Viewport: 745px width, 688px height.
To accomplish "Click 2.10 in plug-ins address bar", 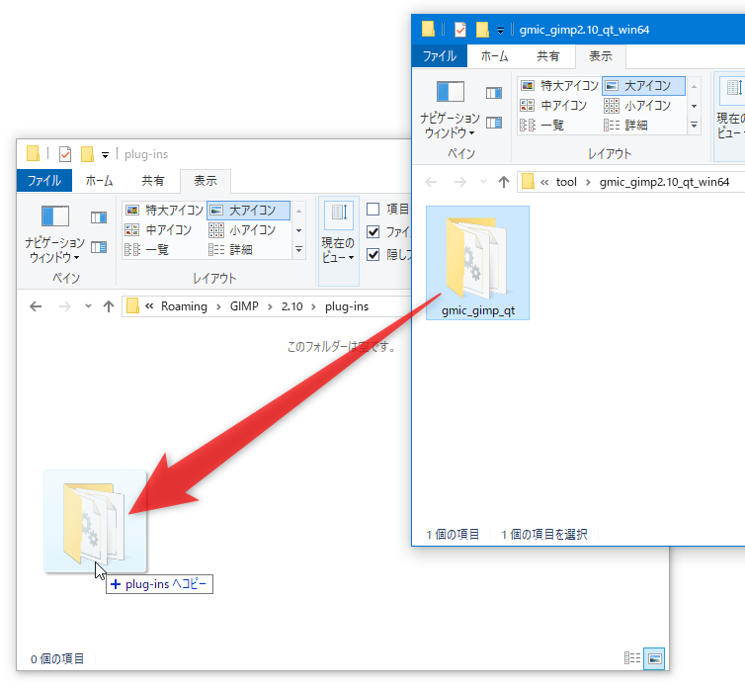I will [x=291, y=306].
